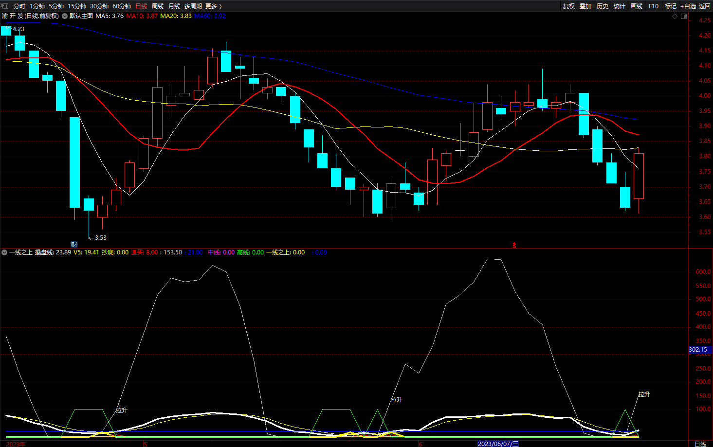Viewport: 713px width, 447px height.
Task: Select the 15分钟 period tab
Action: (77, 6)
